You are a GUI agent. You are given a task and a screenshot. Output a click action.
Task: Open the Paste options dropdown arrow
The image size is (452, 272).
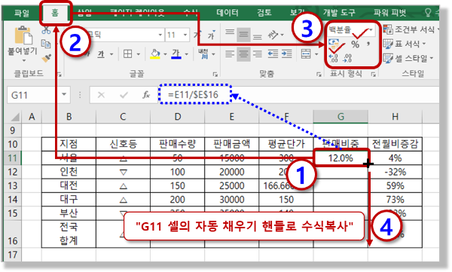coord(23,60)
